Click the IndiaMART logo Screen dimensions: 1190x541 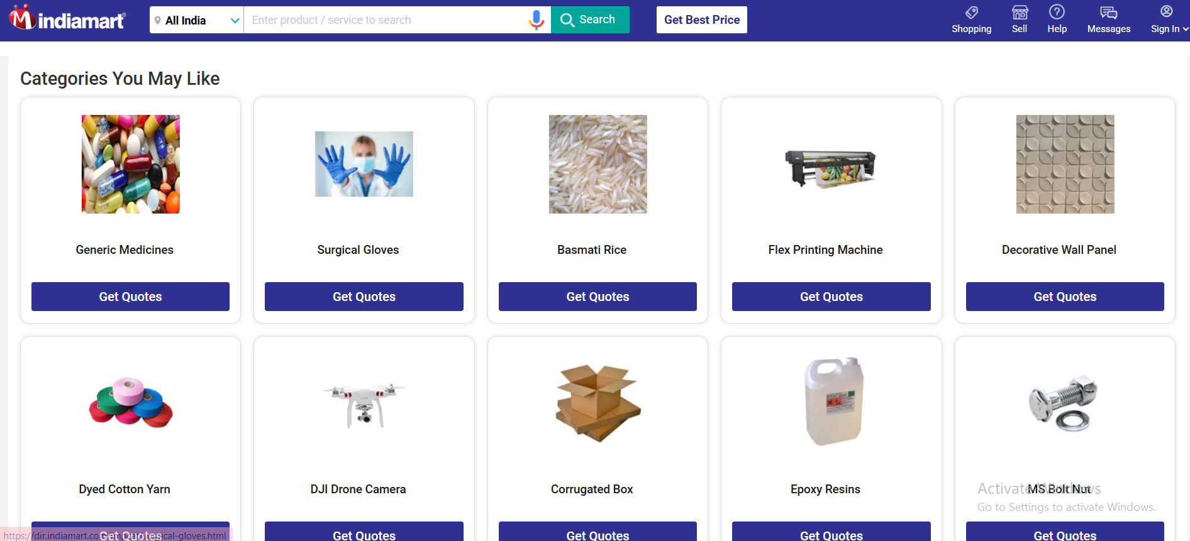point(67,19)
